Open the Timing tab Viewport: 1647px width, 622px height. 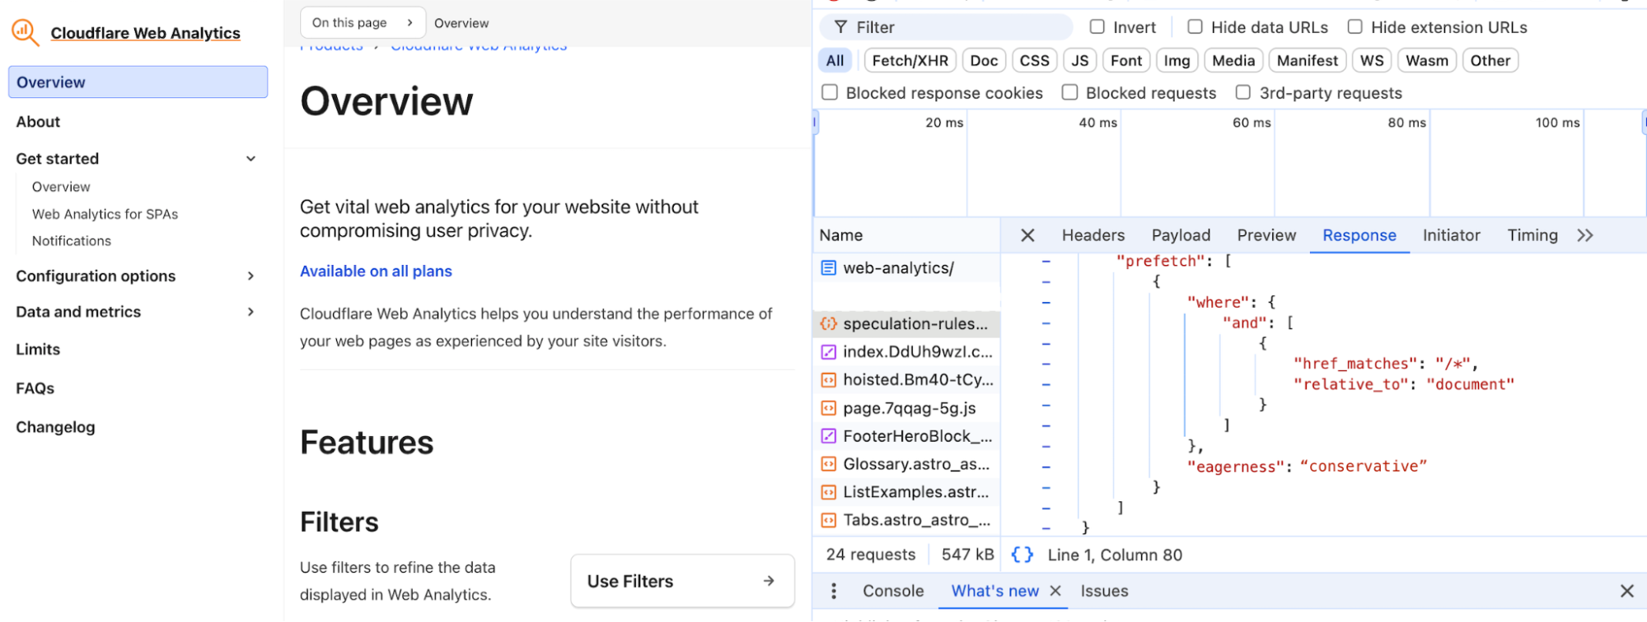(x=1532, y=235)
